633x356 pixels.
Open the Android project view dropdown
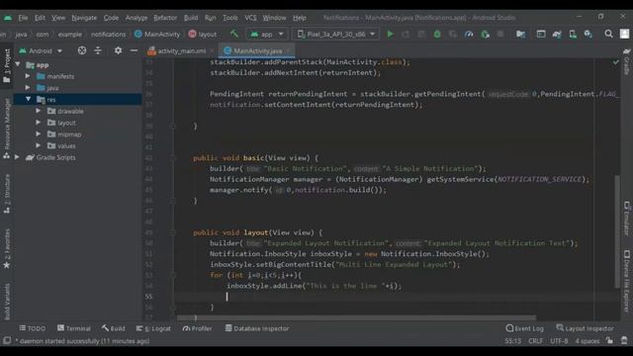click(41, 50)
